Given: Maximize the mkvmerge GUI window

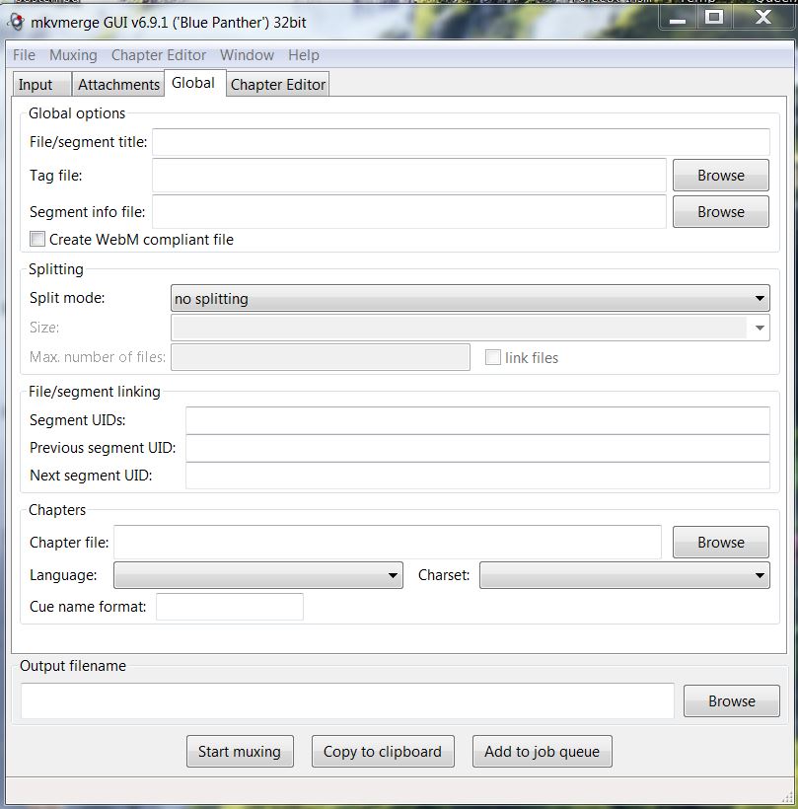Looking at the screenshot, I should pos(714,18).
